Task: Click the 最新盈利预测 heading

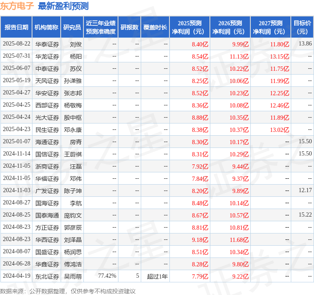Action: [63, 6]
